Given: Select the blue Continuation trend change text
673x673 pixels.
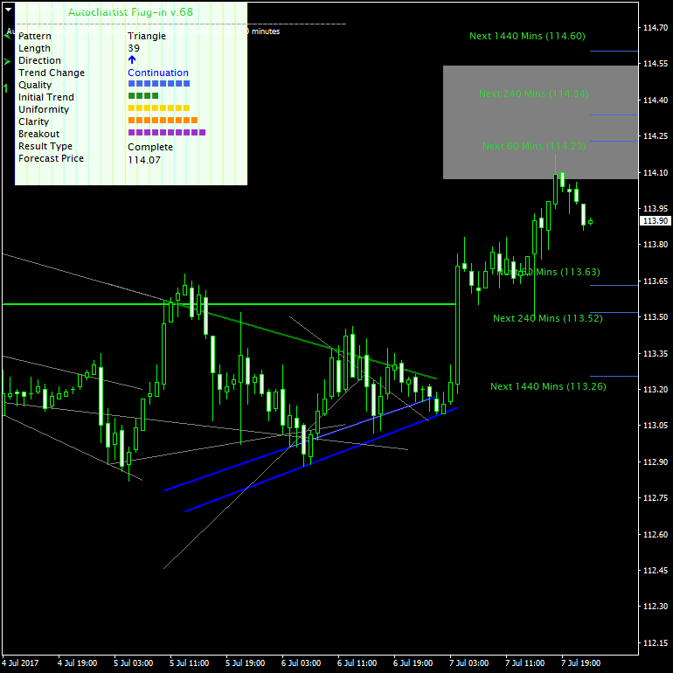Looking at the screenshot, I should click(157, 73).
